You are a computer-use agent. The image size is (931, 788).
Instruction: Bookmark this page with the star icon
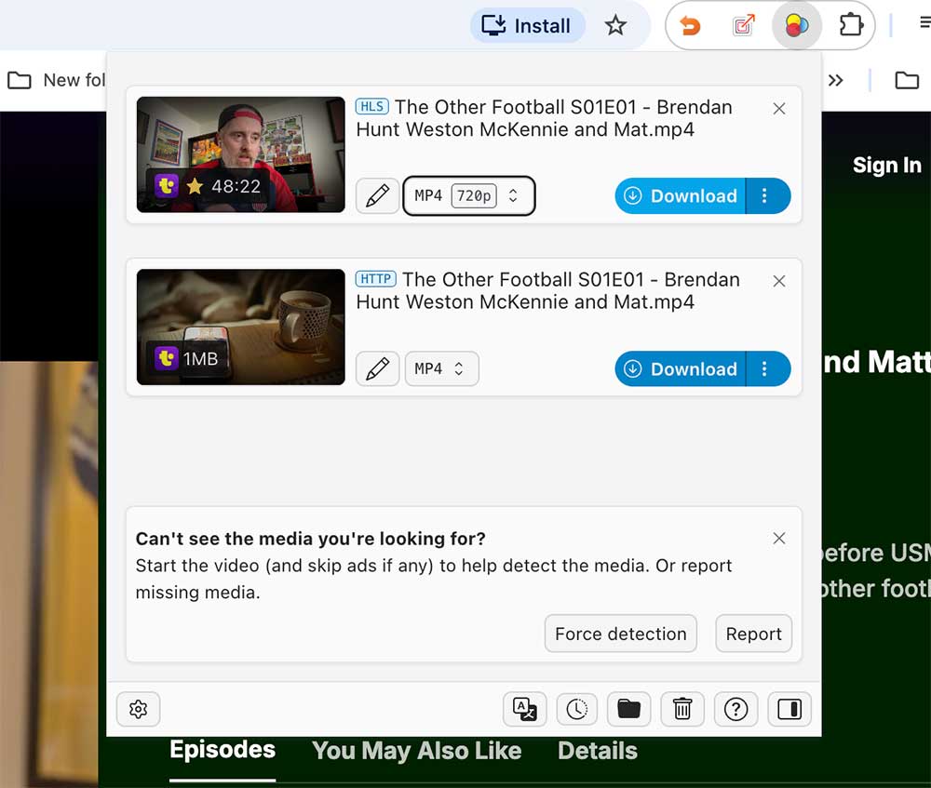click(615, 25)
